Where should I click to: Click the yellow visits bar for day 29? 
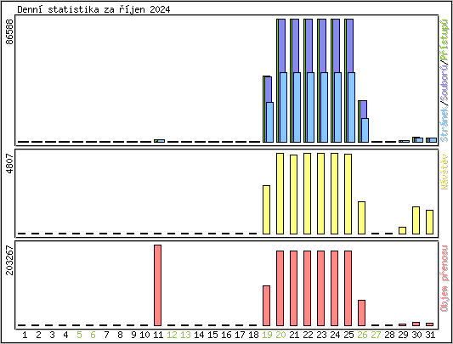point(402,230)
